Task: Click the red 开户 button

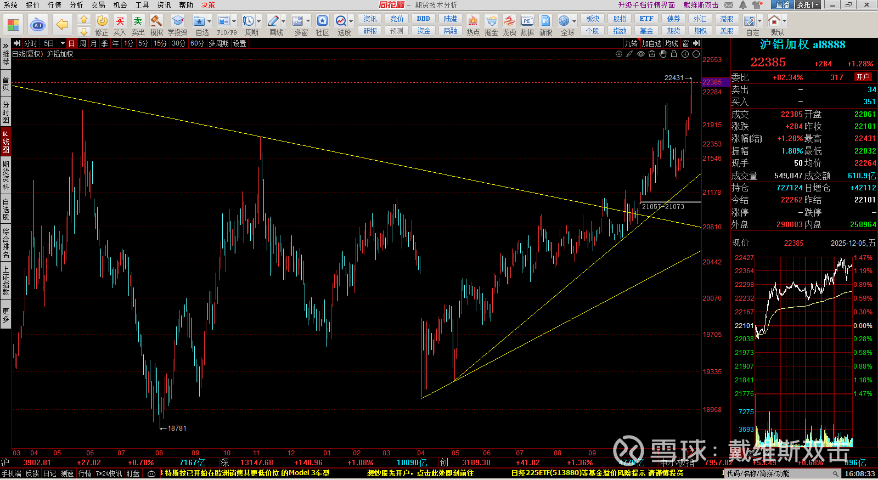Action: 863,77
